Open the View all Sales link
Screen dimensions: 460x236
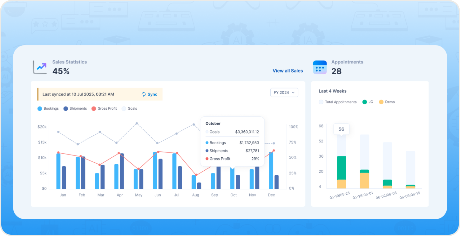point(287,71)
